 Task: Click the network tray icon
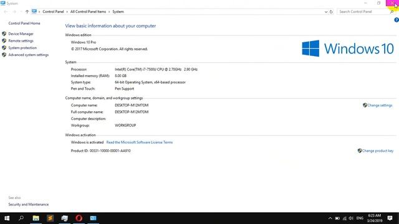(x=345, y=218)
